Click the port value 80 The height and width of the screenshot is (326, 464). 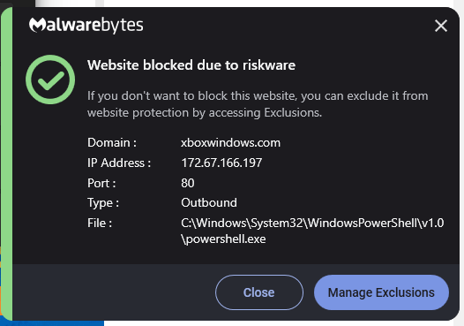[x=188, y=183]
